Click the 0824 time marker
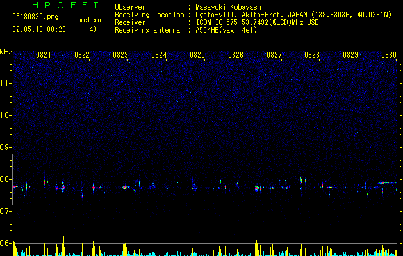 pyautogui.click(x=159, y=55)
